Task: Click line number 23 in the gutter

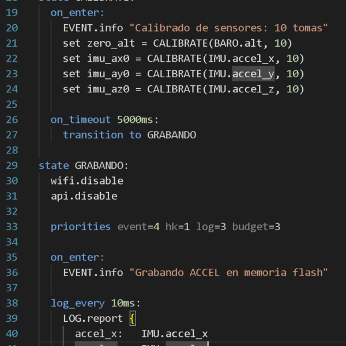Action: [12, 74]
